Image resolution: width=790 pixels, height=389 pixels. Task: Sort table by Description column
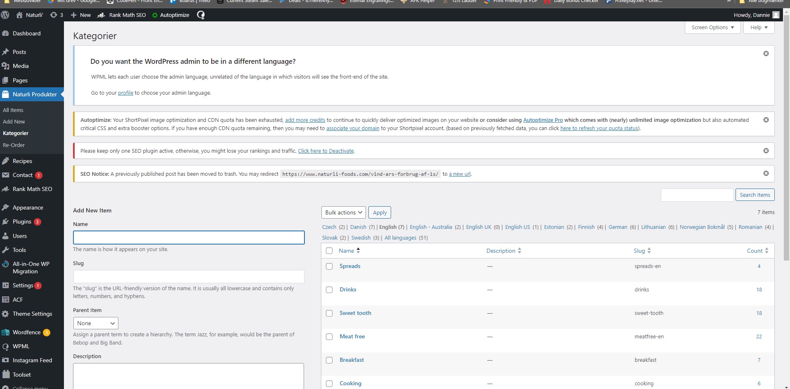pyautogui.click(x=504, y=251)
